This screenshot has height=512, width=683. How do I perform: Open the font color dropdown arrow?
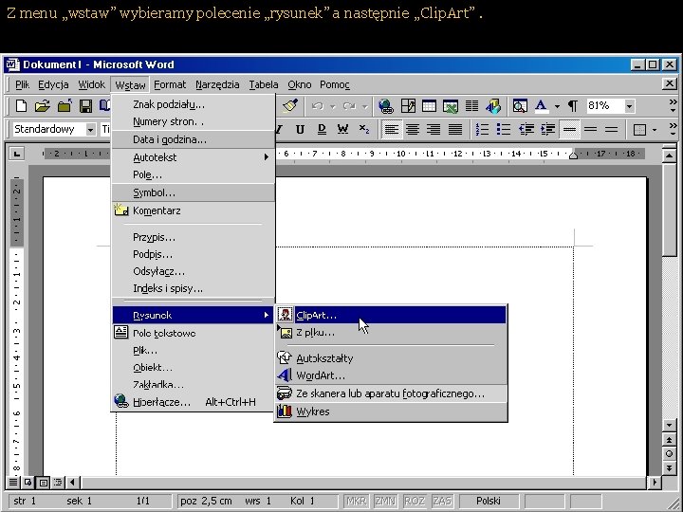[x=557, y=106]
